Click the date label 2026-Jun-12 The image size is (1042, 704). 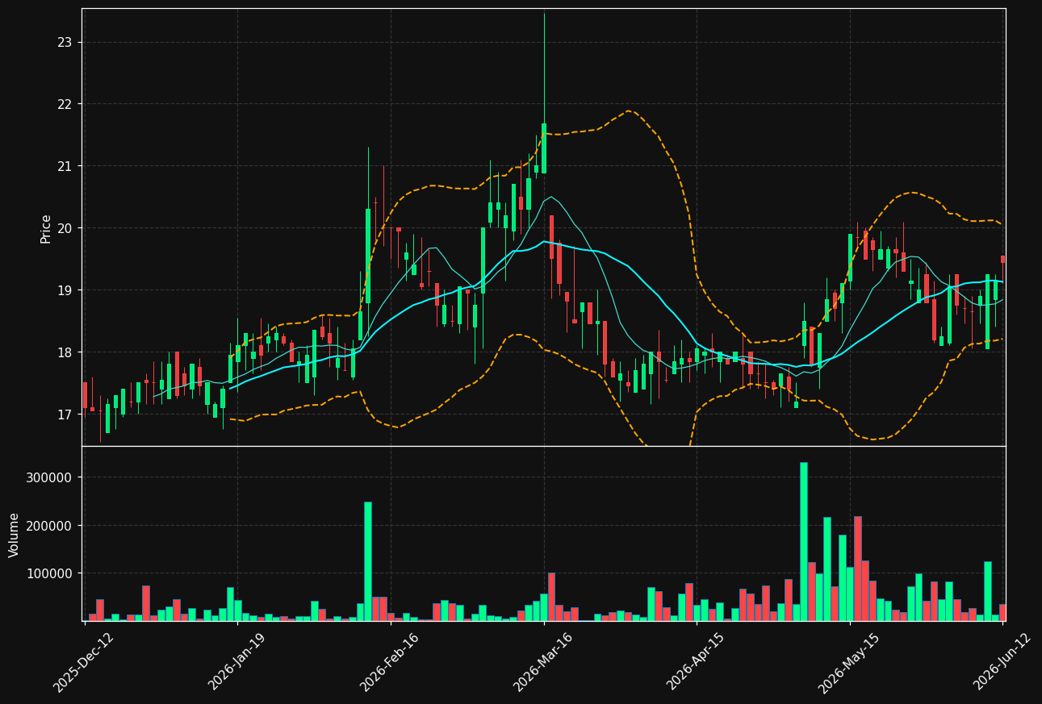(x=1002, y=660)
